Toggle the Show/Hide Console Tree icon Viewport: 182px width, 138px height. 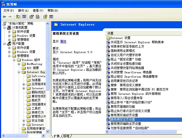click(24, 17)
